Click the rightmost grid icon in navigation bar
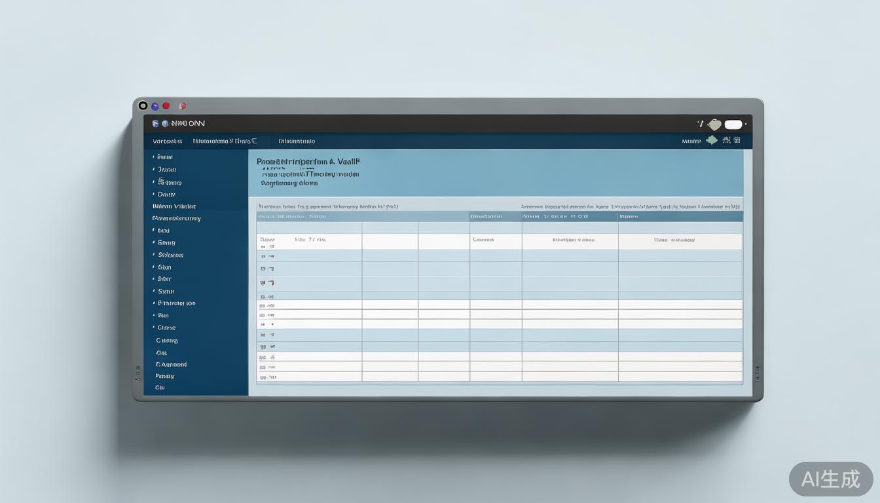880x503 pixels. pyautogui.click(x=737, y=141)
